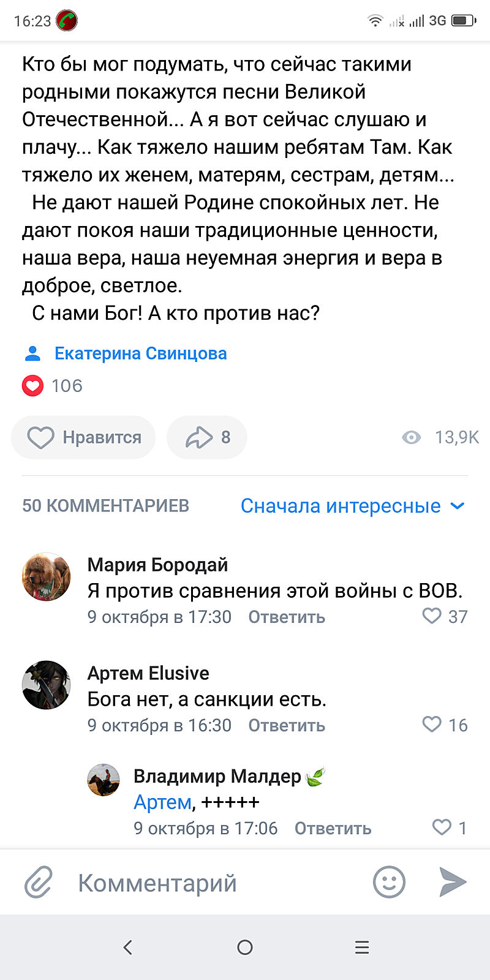Tap the send comment arrow icon
Viewport: 490px width, 980px height.
453,883
